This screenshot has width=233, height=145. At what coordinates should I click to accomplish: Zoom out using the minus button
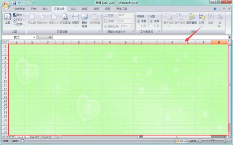(200, 141)
